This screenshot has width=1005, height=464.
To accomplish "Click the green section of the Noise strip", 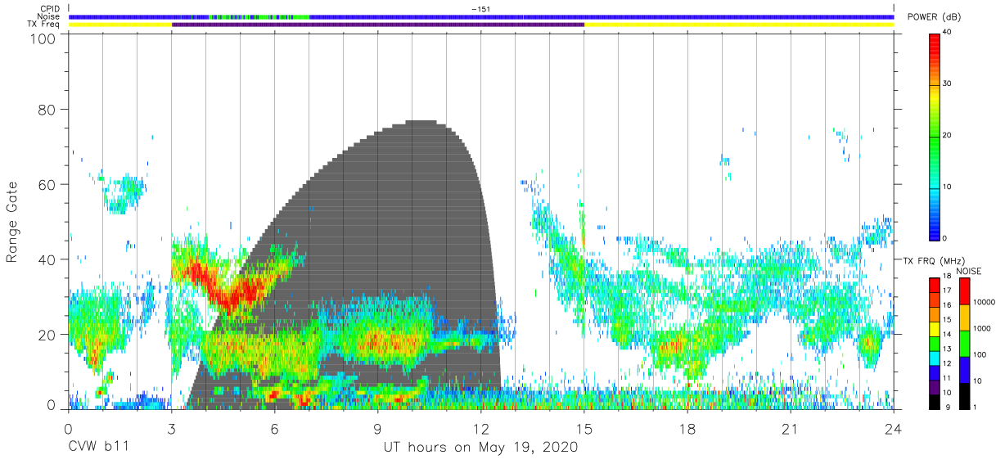I will pos(258,16).
